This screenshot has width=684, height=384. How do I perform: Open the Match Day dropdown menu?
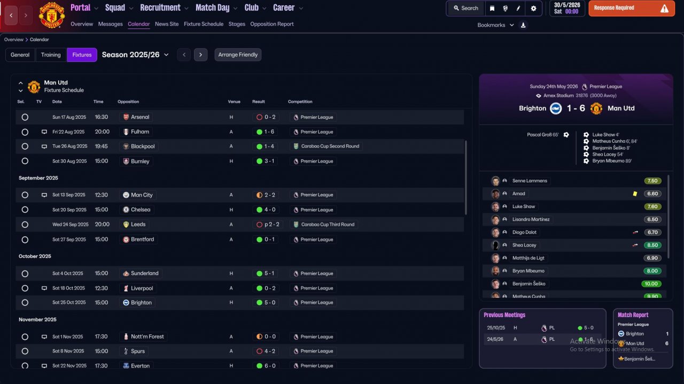click(x=217, y=7)
